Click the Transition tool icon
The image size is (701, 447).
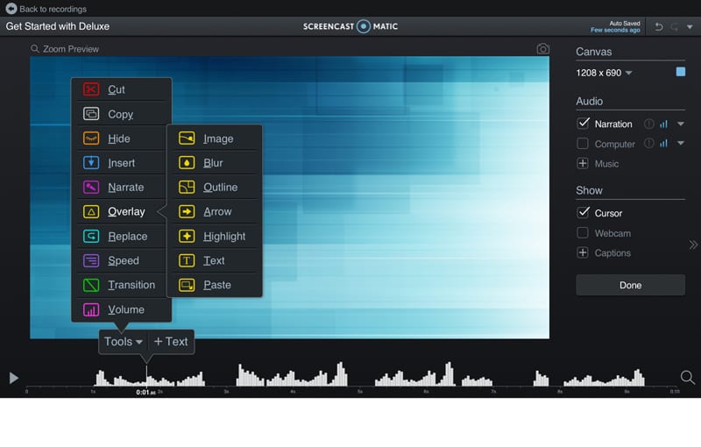coord(91,285)
